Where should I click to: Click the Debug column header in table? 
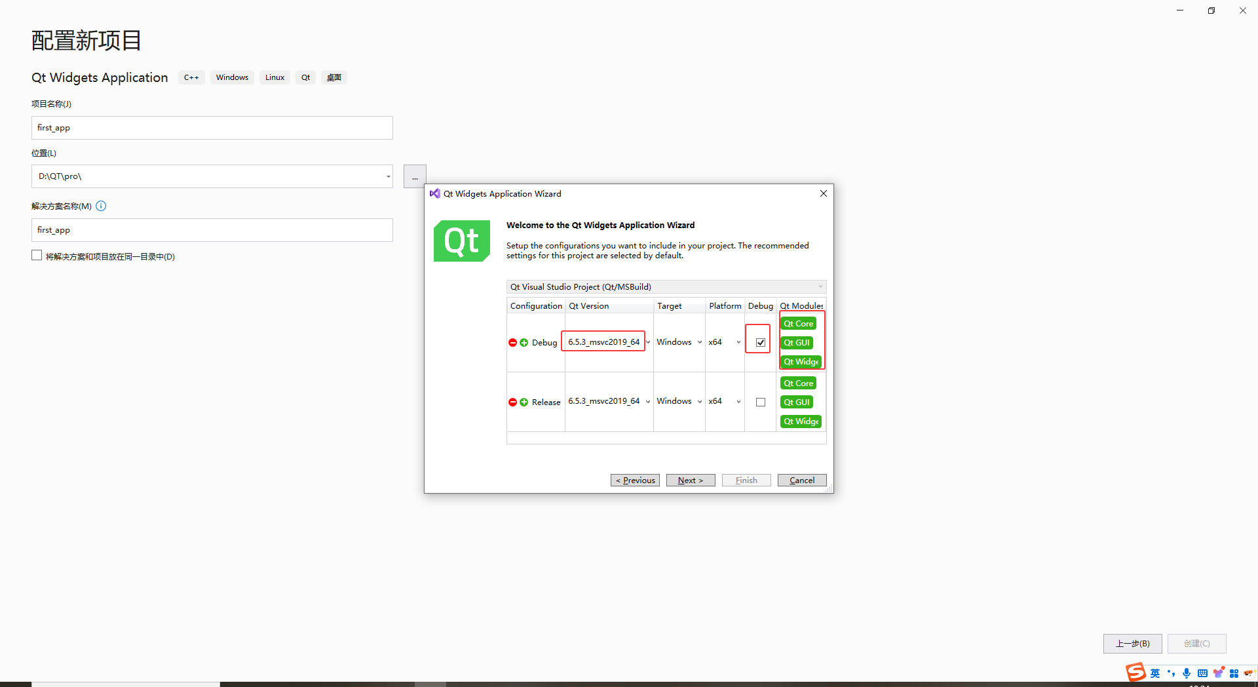coord(761,306)
